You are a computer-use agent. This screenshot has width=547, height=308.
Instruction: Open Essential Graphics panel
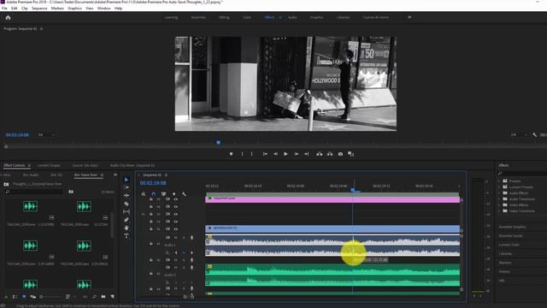pos(512,227)
